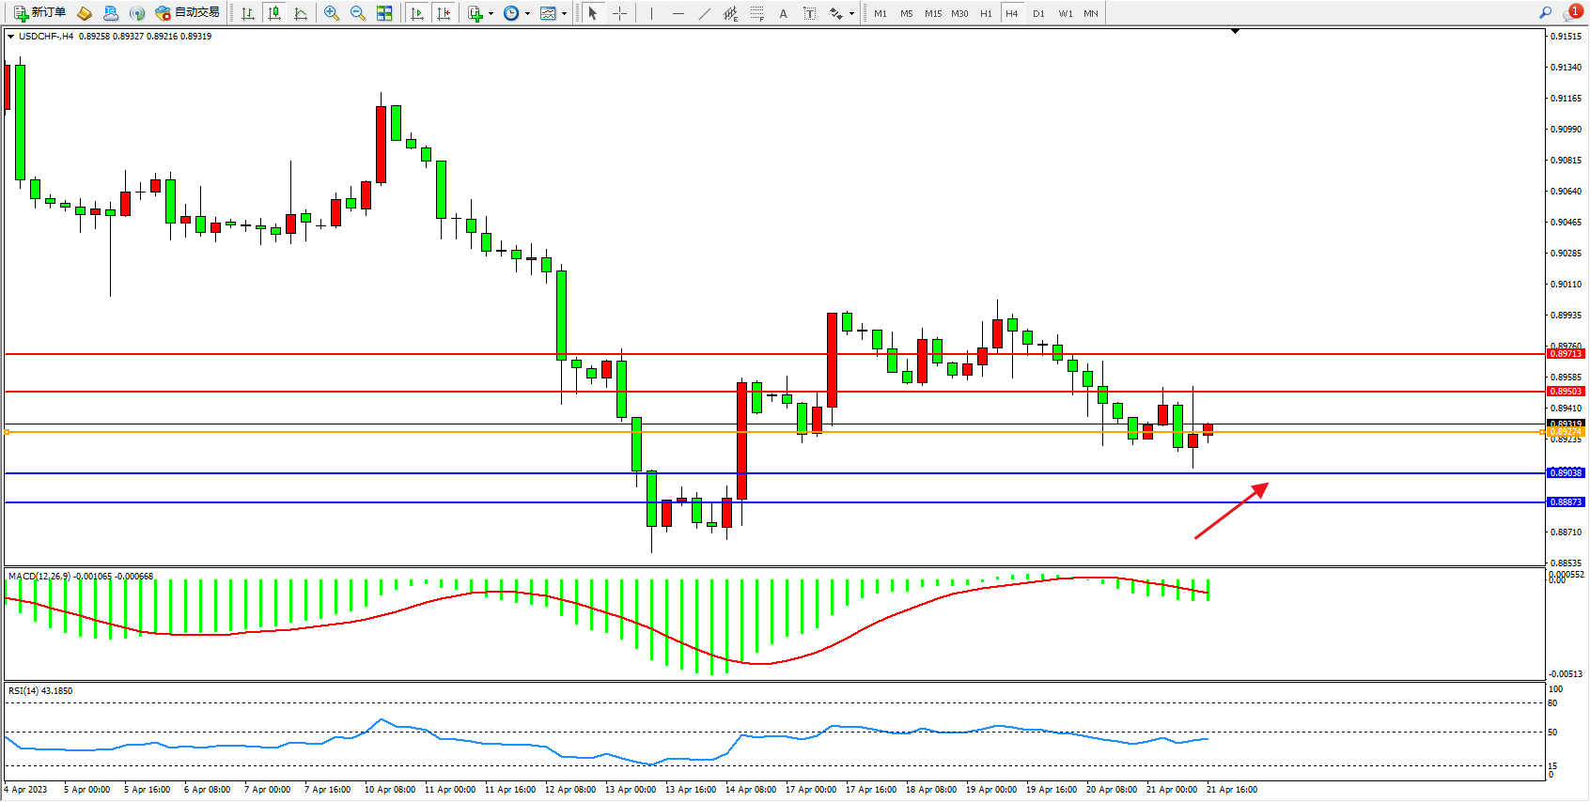
Task: Expand the chart templates dropdown
Action: coord(564,13)
